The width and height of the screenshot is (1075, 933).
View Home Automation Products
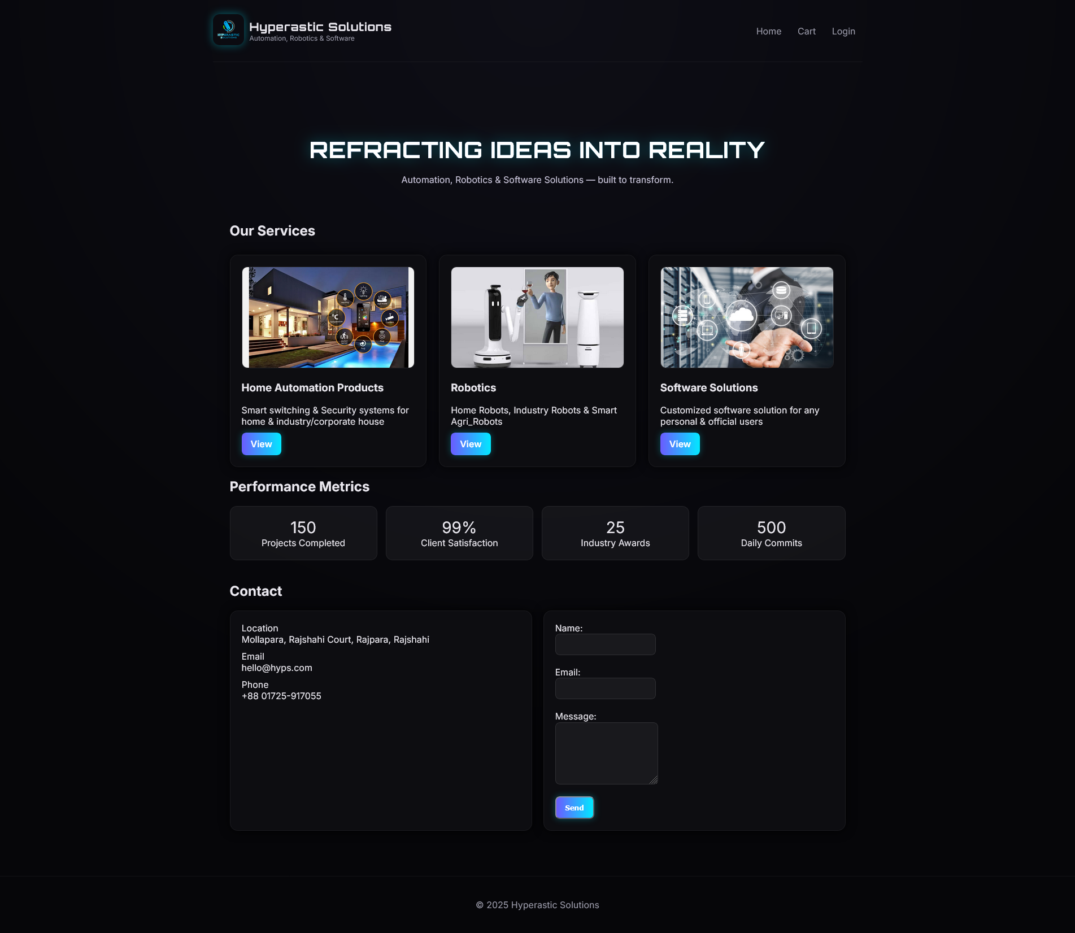(x=261, y=444)
